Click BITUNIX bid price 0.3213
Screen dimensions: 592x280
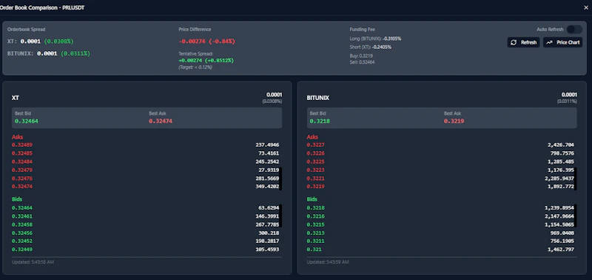[316, 233]
